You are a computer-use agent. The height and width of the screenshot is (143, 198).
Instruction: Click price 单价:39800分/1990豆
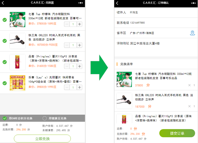(x=42, y=87)
